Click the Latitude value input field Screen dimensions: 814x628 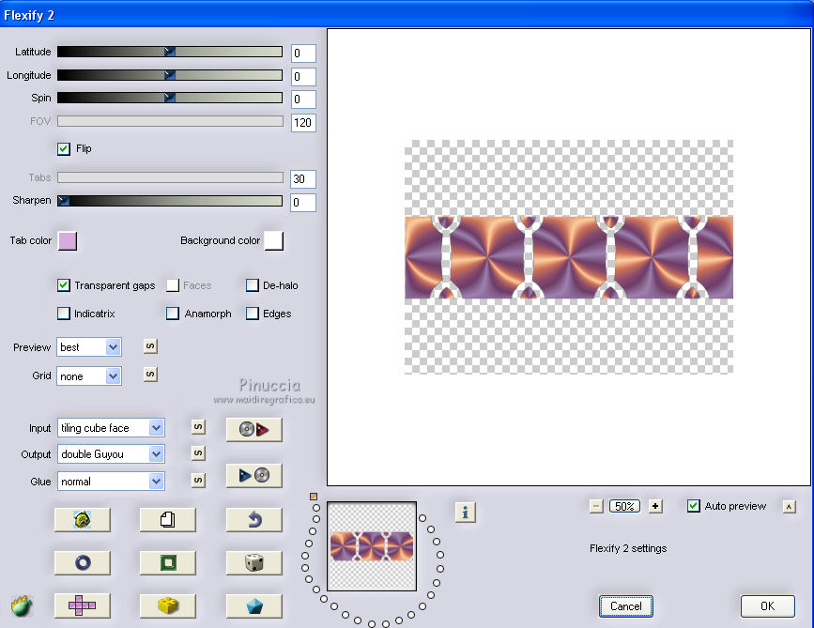coord(303,54)
